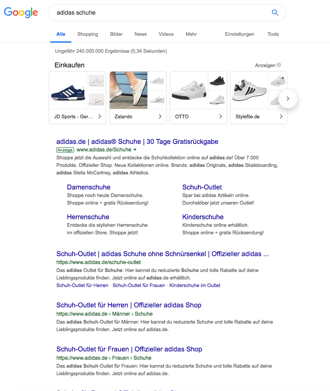330x391 pixels.
Task: Click the bottom small thumbnail in JD Sports card
Action: 96,100
